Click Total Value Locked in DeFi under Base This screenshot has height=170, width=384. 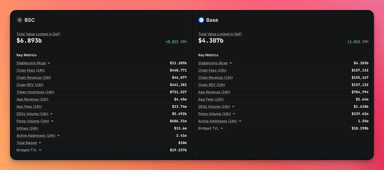(x=220, y=34)
